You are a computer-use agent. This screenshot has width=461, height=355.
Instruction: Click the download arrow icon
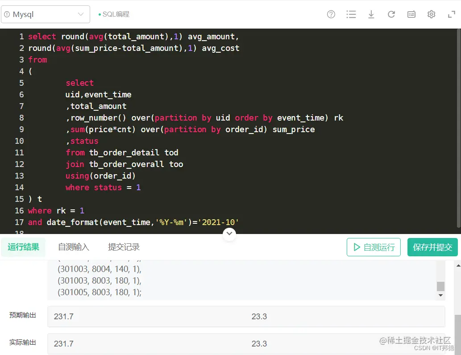(371, 14)
